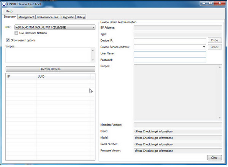Viewport: 228px width, 167px height.
Task: Select the Diagnostic tab
Action: tap(68, 17)
